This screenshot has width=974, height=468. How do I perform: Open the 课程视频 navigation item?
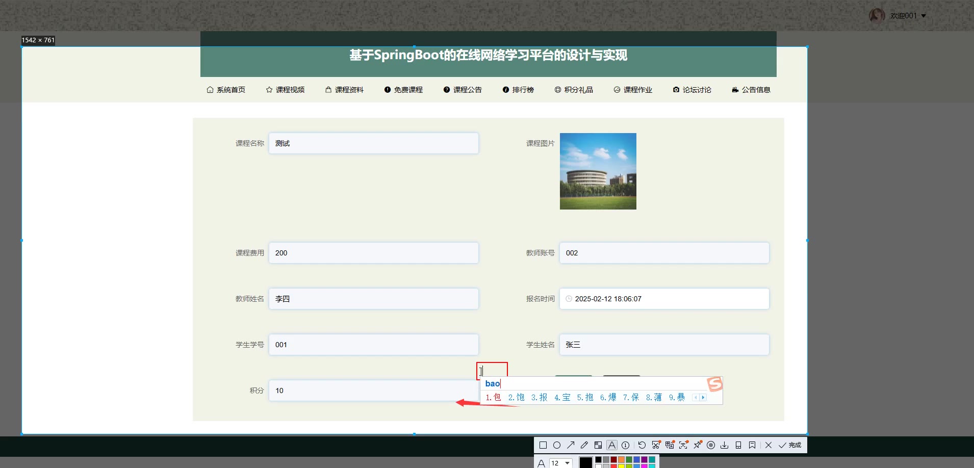(x=285, y=90)
